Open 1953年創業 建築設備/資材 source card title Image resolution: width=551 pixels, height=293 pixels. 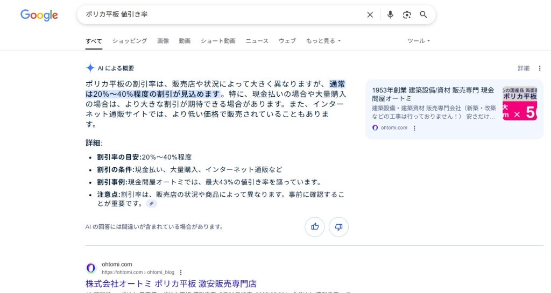pyautogui.click(x=433, y=95)
